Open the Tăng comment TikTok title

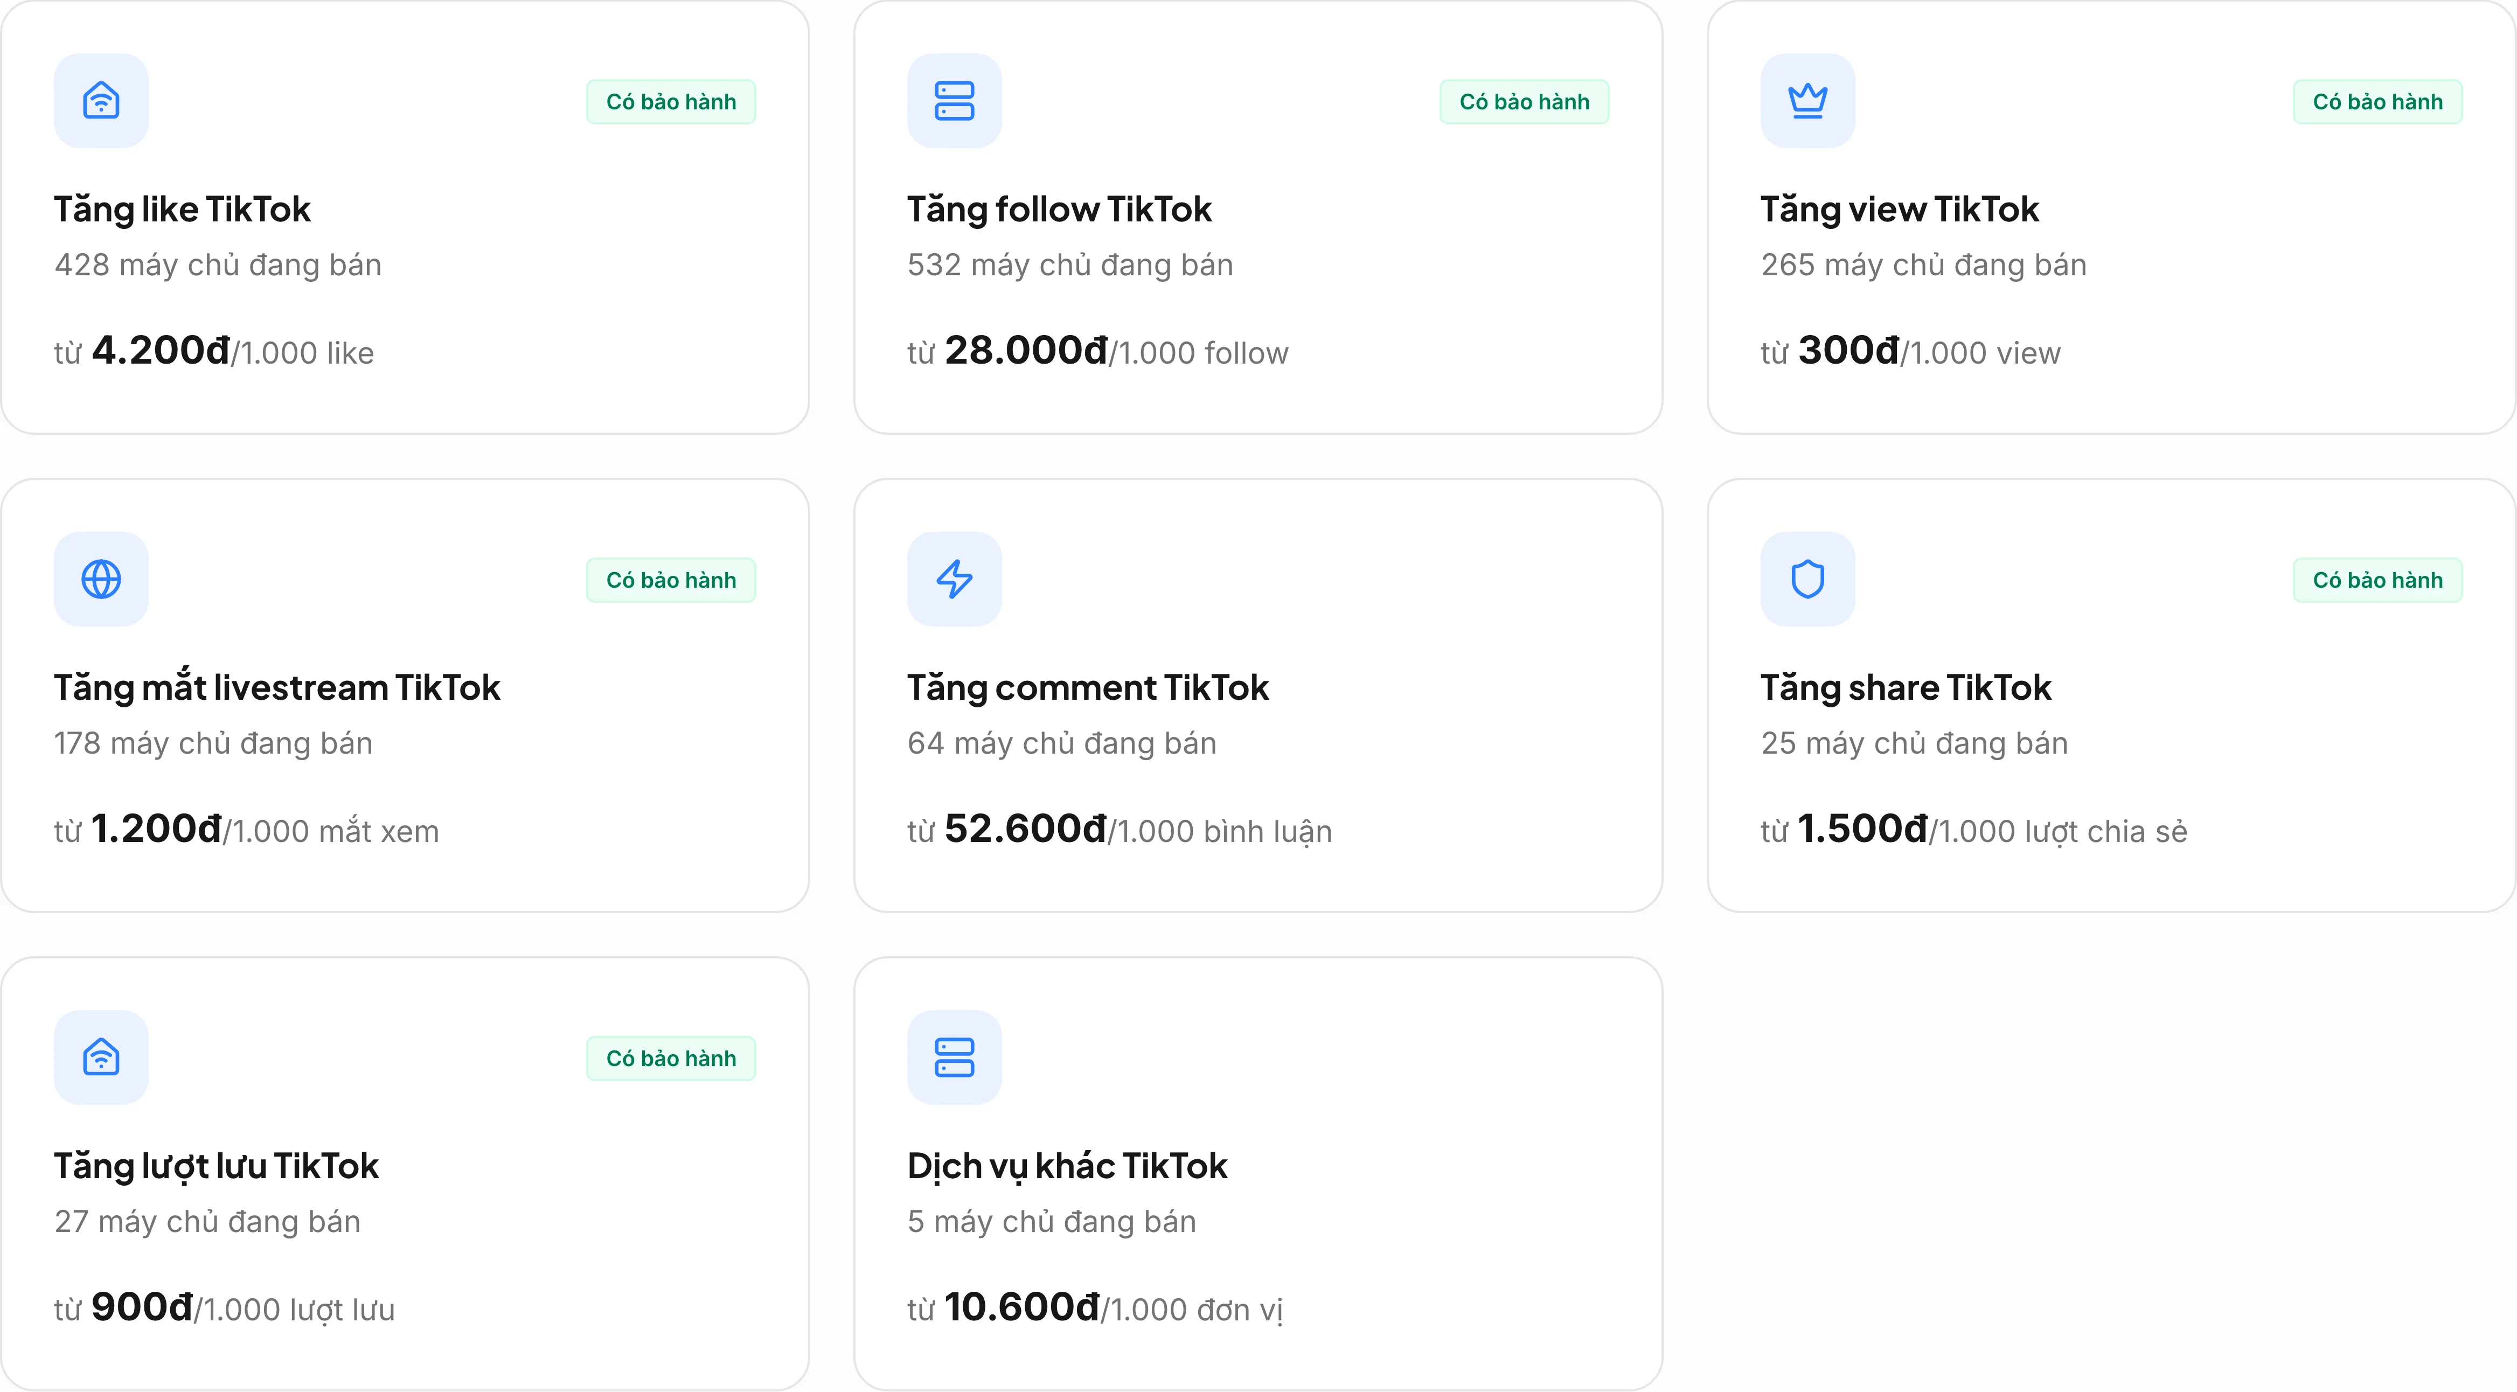(x=1088, y=688)
